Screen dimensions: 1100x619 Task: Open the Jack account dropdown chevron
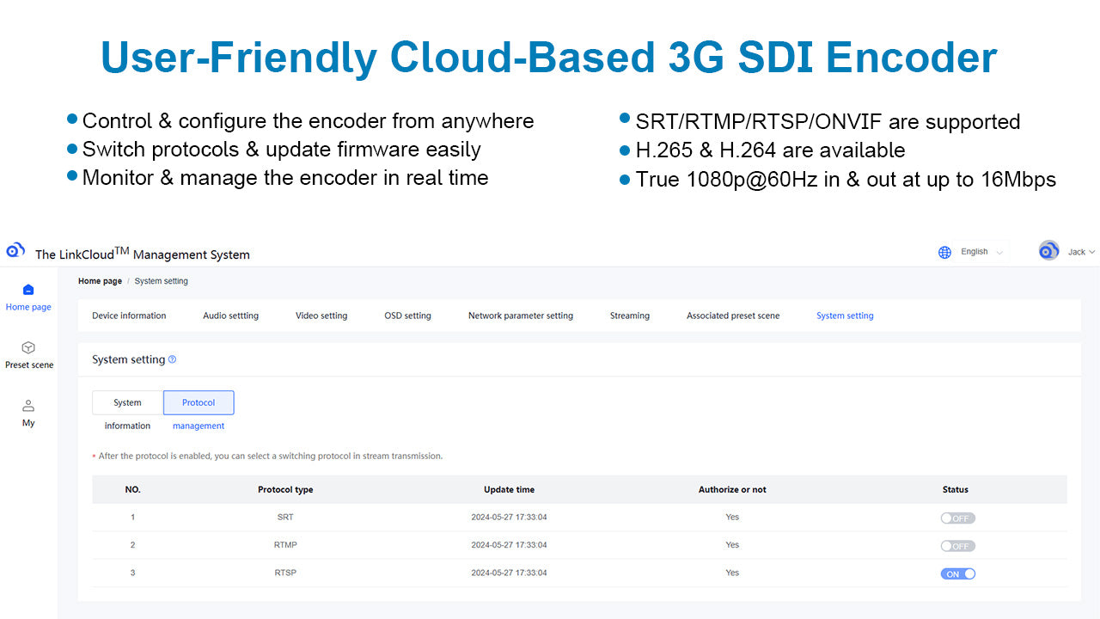(1091, 251)
